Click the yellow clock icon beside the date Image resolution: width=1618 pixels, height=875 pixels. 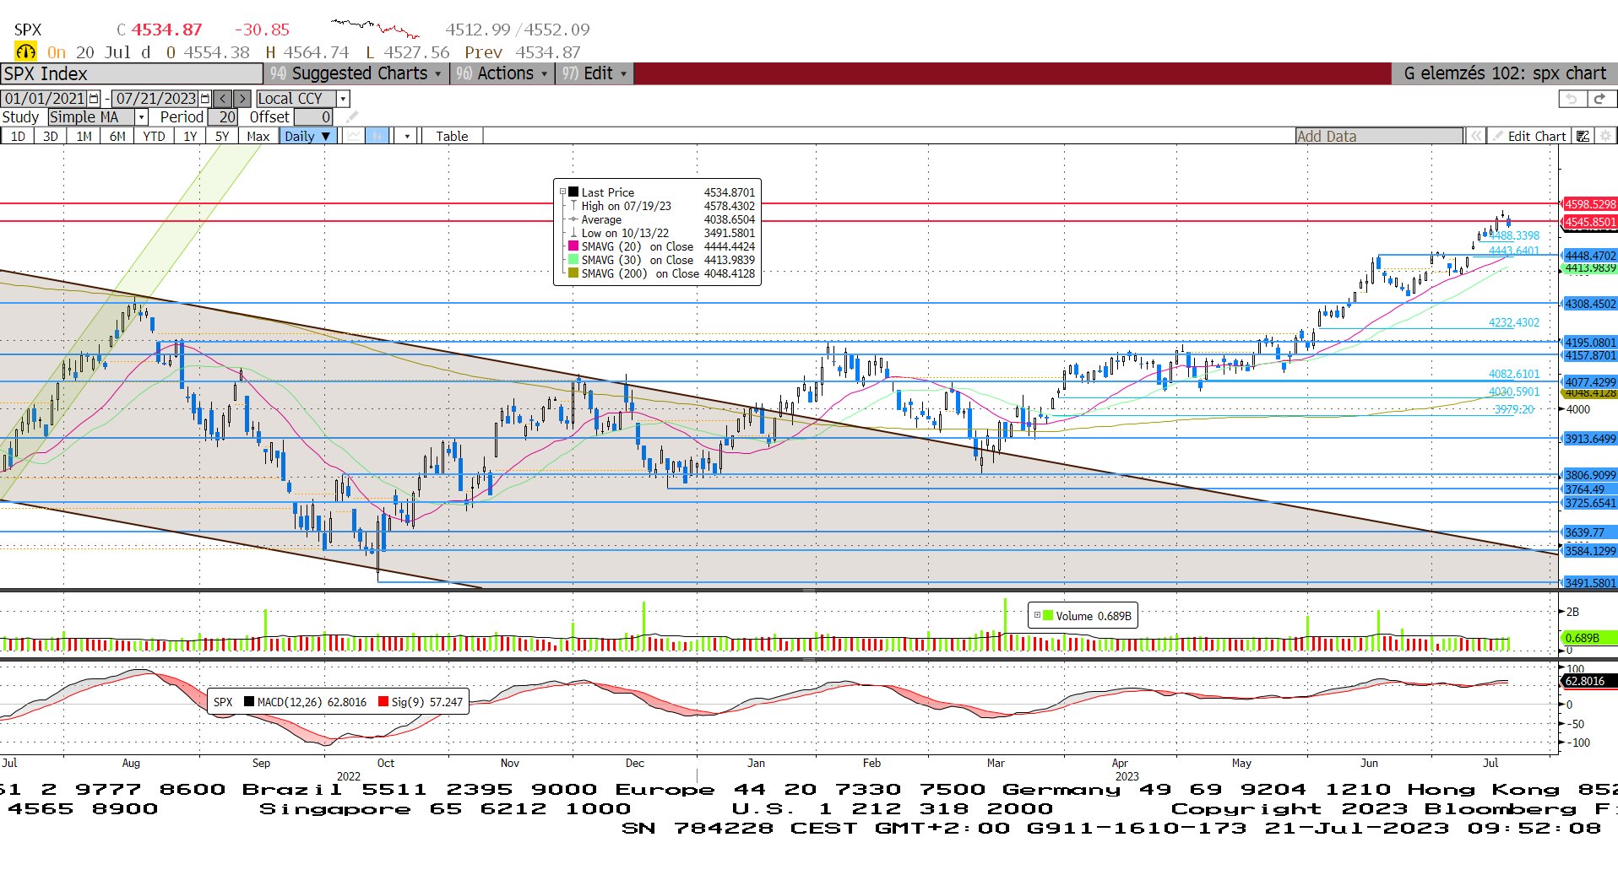[x=26, y=51]
